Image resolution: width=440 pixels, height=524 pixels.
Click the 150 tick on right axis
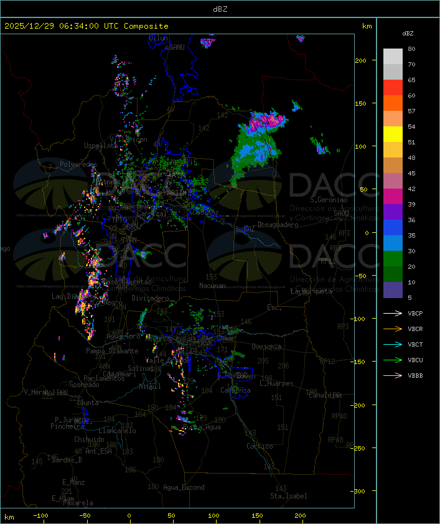(360, 103)
